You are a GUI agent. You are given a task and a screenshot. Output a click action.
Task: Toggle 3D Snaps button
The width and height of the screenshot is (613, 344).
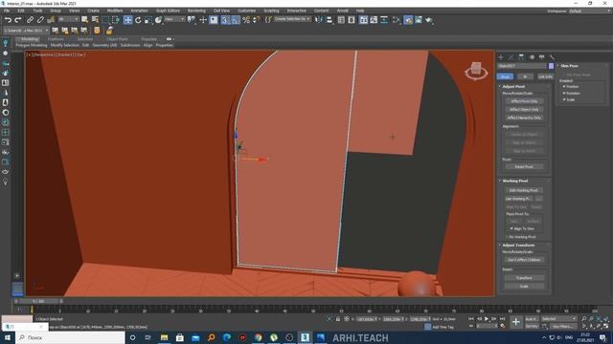[225, 20]
